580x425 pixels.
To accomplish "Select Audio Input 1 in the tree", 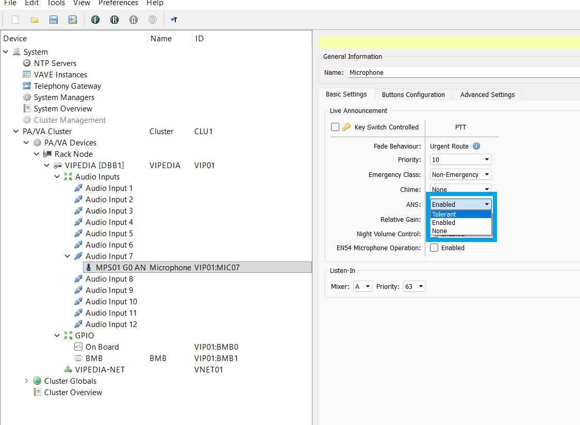I will coord(109,188).
